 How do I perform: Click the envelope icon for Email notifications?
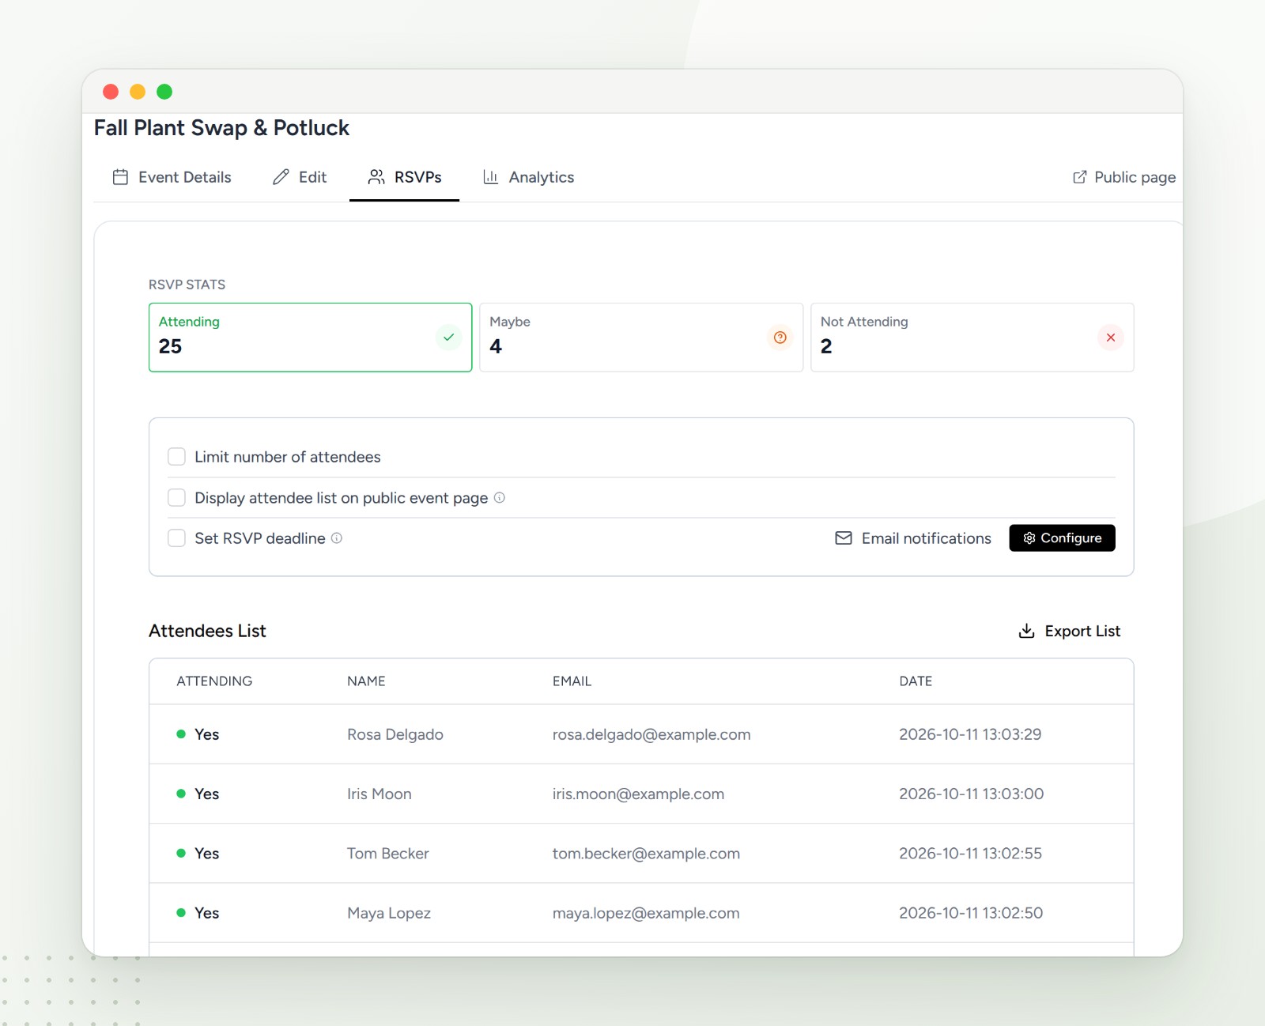[844, 538]
